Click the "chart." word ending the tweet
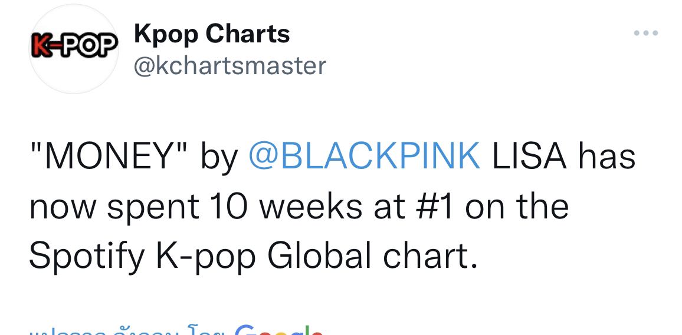The width and height of the screenshot is (682, 335). (430, 256)
